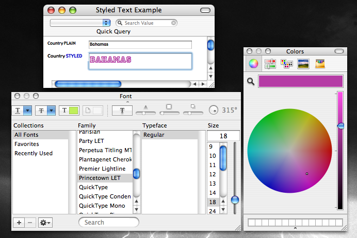Select the color wheel picker mode
Screen dimensions: 357x238
253,64
